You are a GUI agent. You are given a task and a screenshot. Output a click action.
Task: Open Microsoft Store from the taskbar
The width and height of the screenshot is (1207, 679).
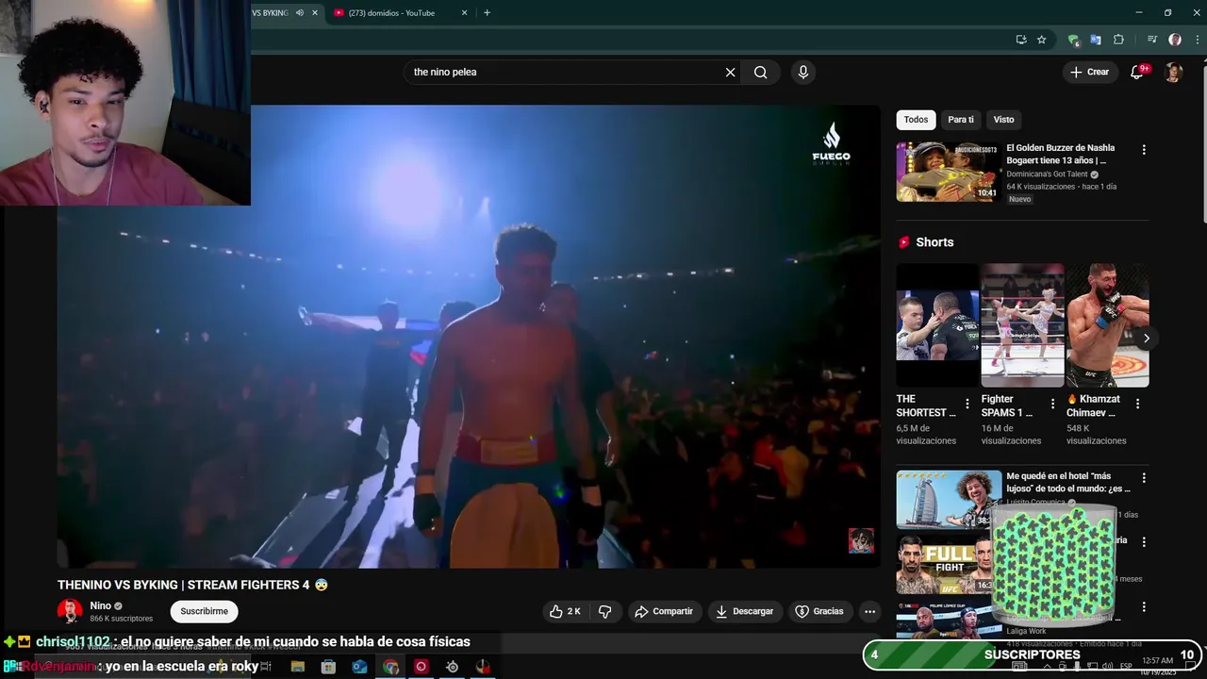coord(328,667)
